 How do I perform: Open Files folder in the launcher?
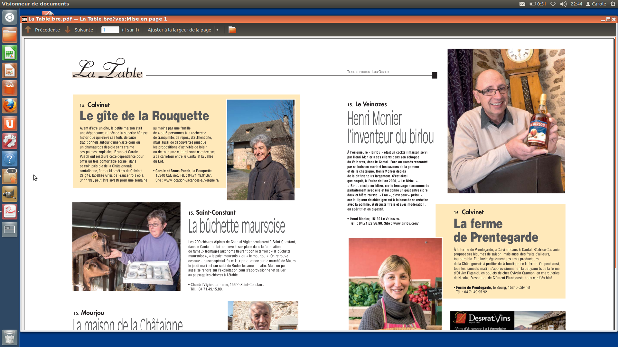pos(10,35)
